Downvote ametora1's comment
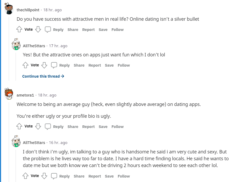Viewport: 238px width, 182px height. click(38, 126)
